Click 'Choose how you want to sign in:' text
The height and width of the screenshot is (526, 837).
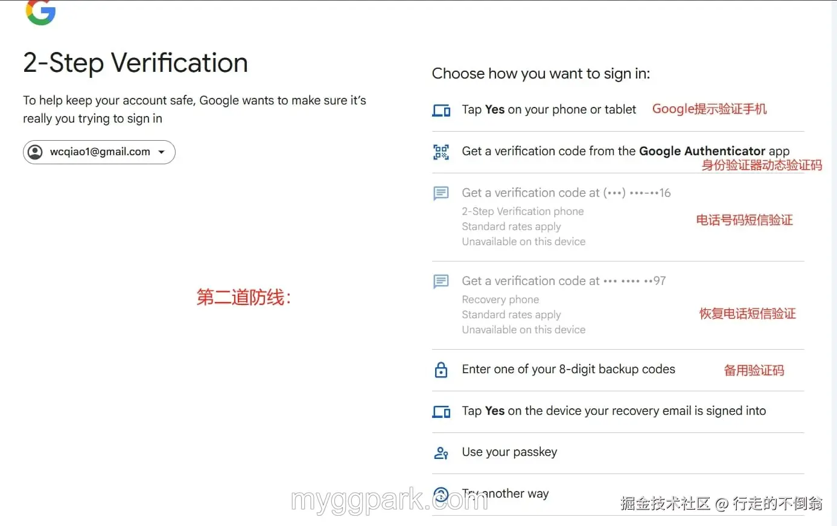tap(541, 74)
